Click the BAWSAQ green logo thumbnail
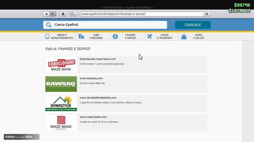254x142 pixels. 61,84
